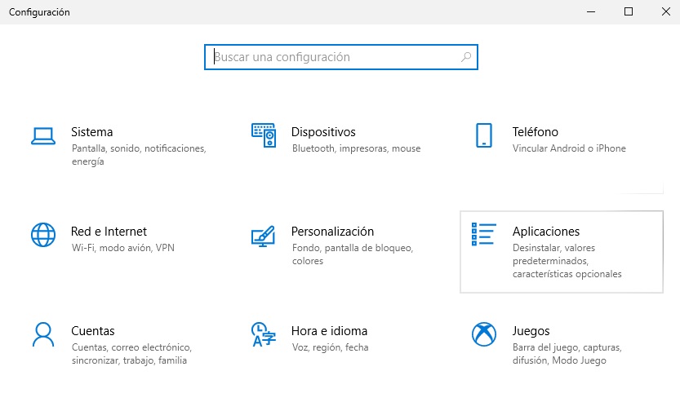Minimize the Configuración window

(591, 11)
